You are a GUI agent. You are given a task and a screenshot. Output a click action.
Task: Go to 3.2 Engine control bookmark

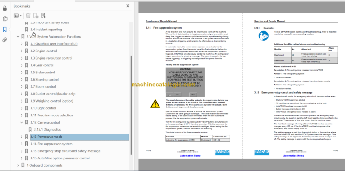tap(43, 51)
